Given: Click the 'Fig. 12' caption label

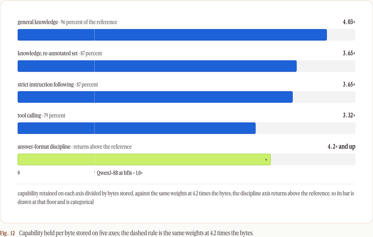Looking at the screenshot, I should (7, 233).
